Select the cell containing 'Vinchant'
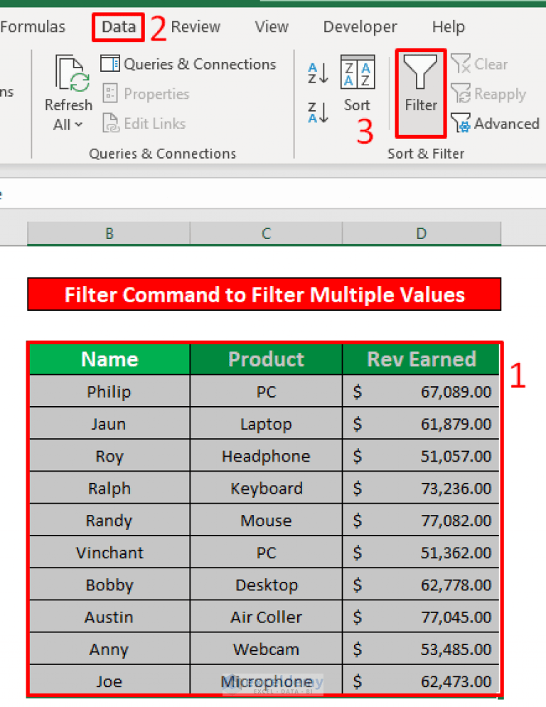The image size is (546, 707). click(x=109, y=553)
